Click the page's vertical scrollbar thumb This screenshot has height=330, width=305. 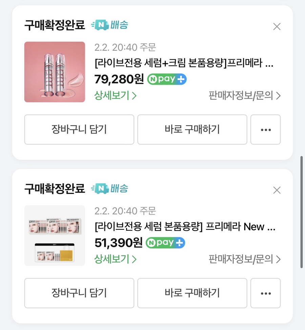302,212
